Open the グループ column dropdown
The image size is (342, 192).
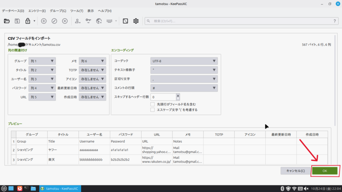42,61
